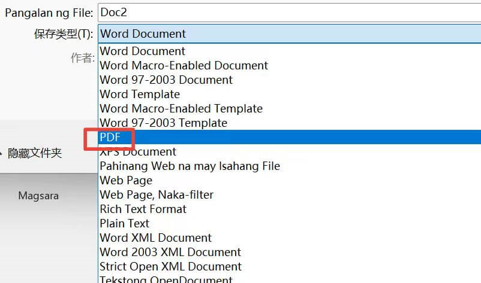Choose Plain Text format
Viewport: 481px width, 283px height.
(x=289, y=224)
